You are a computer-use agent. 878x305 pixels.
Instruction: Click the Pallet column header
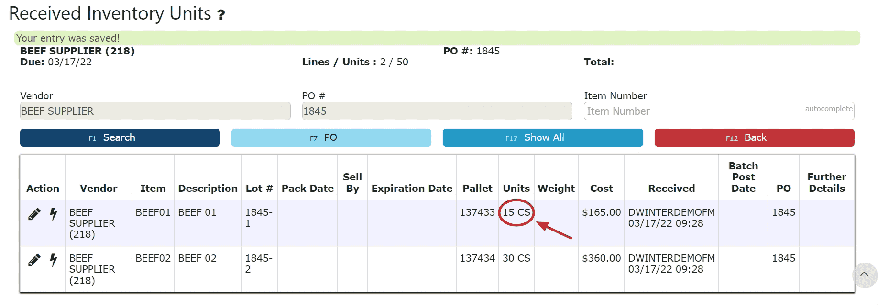pyautogui.click(x=477, y=189)
